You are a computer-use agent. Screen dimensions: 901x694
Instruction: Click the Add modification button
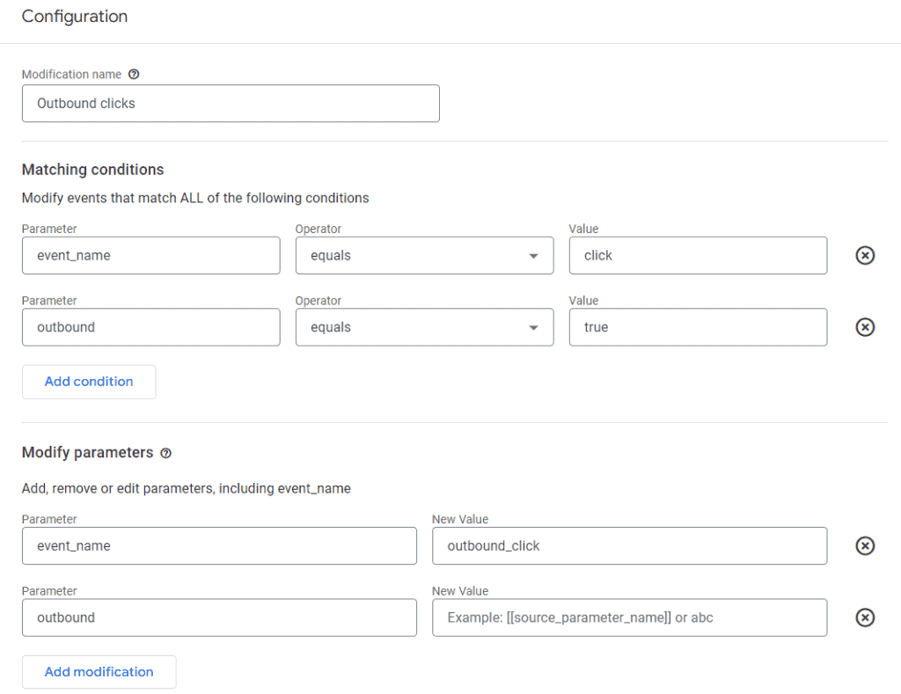(x=99, y=671)
